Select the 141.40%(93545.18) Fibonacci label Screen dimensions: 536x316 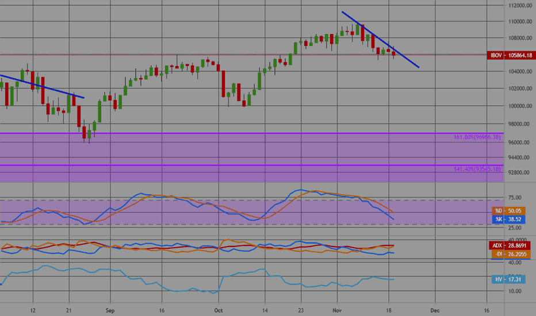[x=477, y=169]
